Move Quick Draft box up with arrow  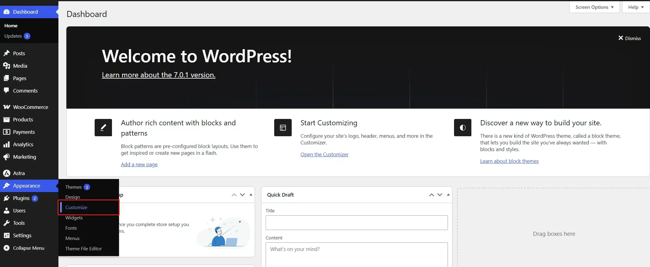[x=432, y=195]
